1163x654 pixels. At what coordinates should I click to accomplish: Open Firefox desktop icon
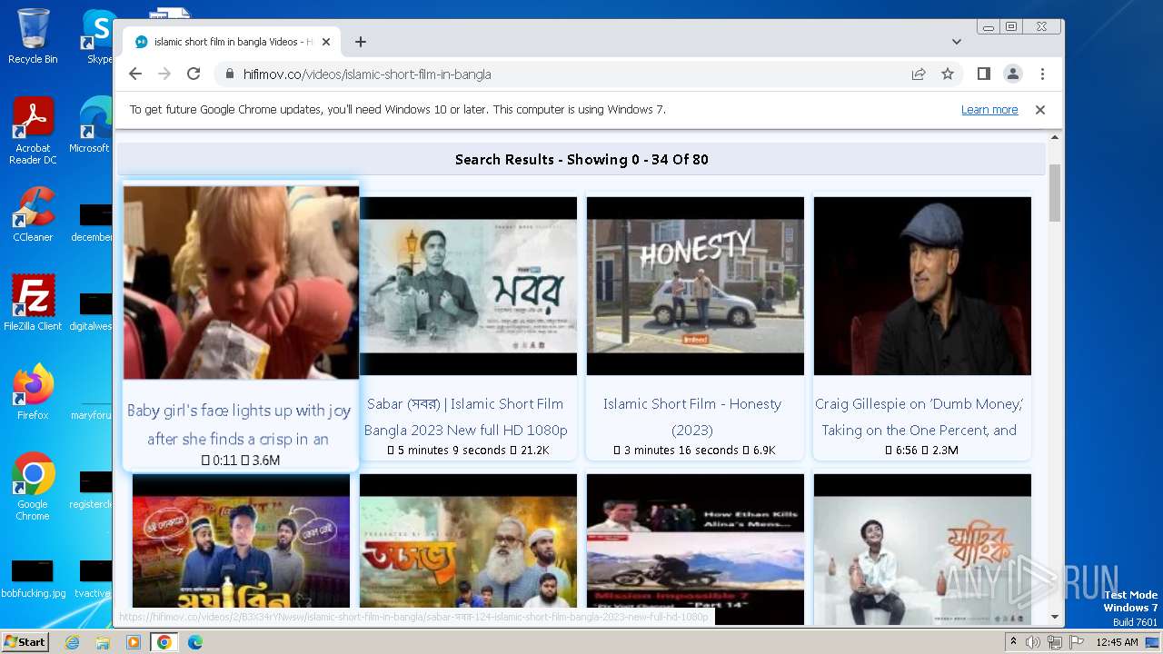click(x=33, y=391)
